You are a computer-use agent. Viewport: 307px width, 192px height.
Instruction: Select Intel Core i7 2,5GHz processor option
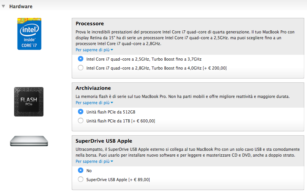point(81,59)
